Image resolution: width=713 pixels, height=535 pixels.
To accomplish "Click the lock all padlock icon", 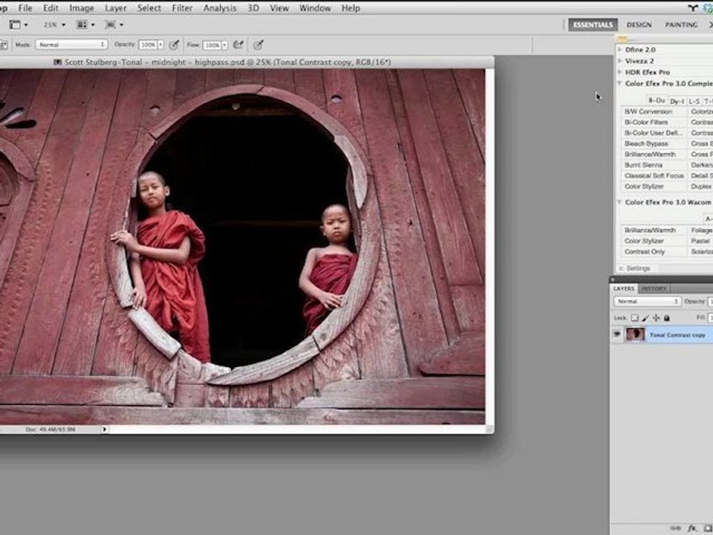I will (x=665, y=318).
